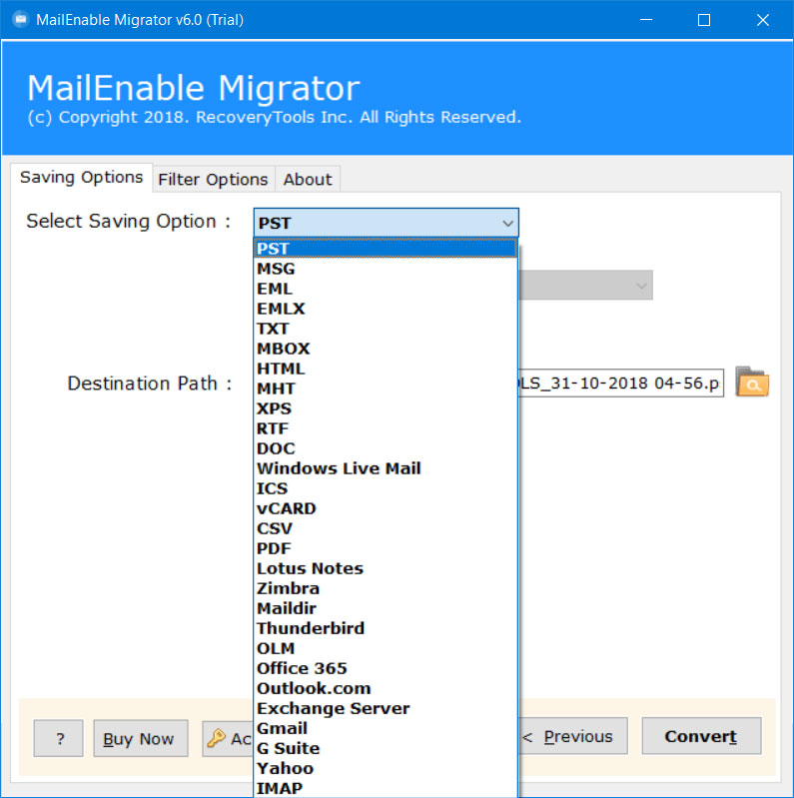Choose PDF saving option

coord(386,548)
